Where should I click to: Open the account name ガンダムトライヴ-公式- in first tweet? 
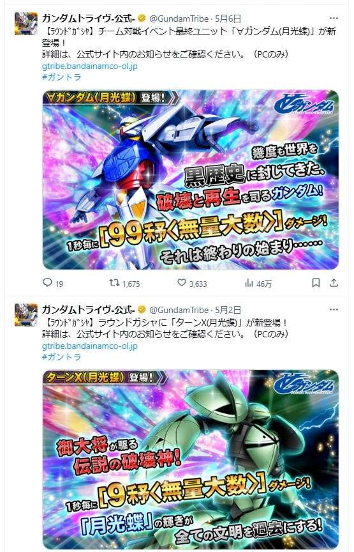[x=89, y=19]
